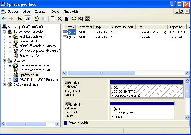The height and width of the screenshot is (135, 191).
Task: Click the C: volume drive icon
Action: [x=65, y=32]
